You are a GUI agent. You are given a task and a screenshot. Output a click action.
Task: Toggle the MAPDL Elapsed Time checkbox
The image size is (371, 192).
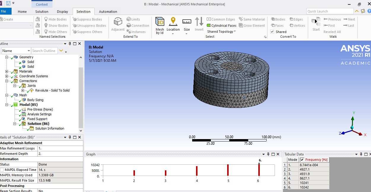coord(2,170)
